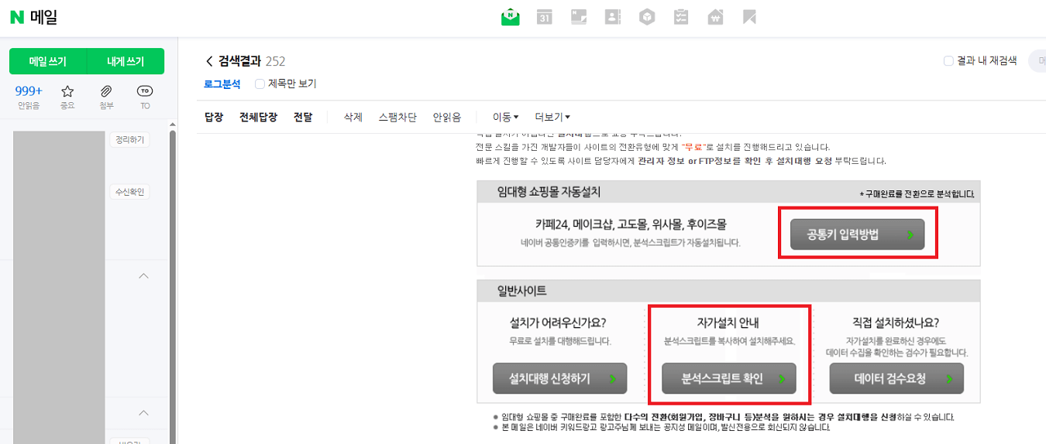The width and height of the screenshot is (1046, 444).
Task: Open the MYBOX cube icon
Action: [647, 17]
